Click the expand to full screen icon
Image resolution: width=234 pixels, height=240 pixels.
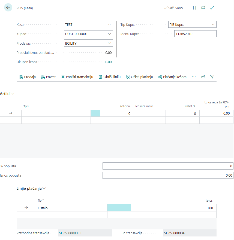tap(212, 8)
